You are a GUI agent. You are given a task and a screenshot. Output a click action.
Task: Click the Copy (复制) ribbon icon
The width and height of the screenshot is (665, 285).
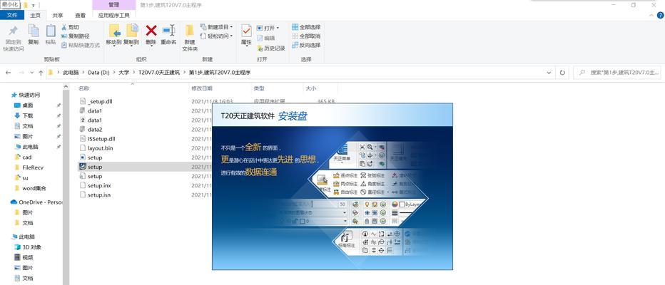click(x=33, y=31)
